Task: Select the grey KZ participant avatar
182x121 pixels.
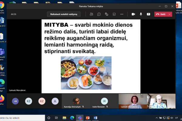Action: (x=29, y=101)
